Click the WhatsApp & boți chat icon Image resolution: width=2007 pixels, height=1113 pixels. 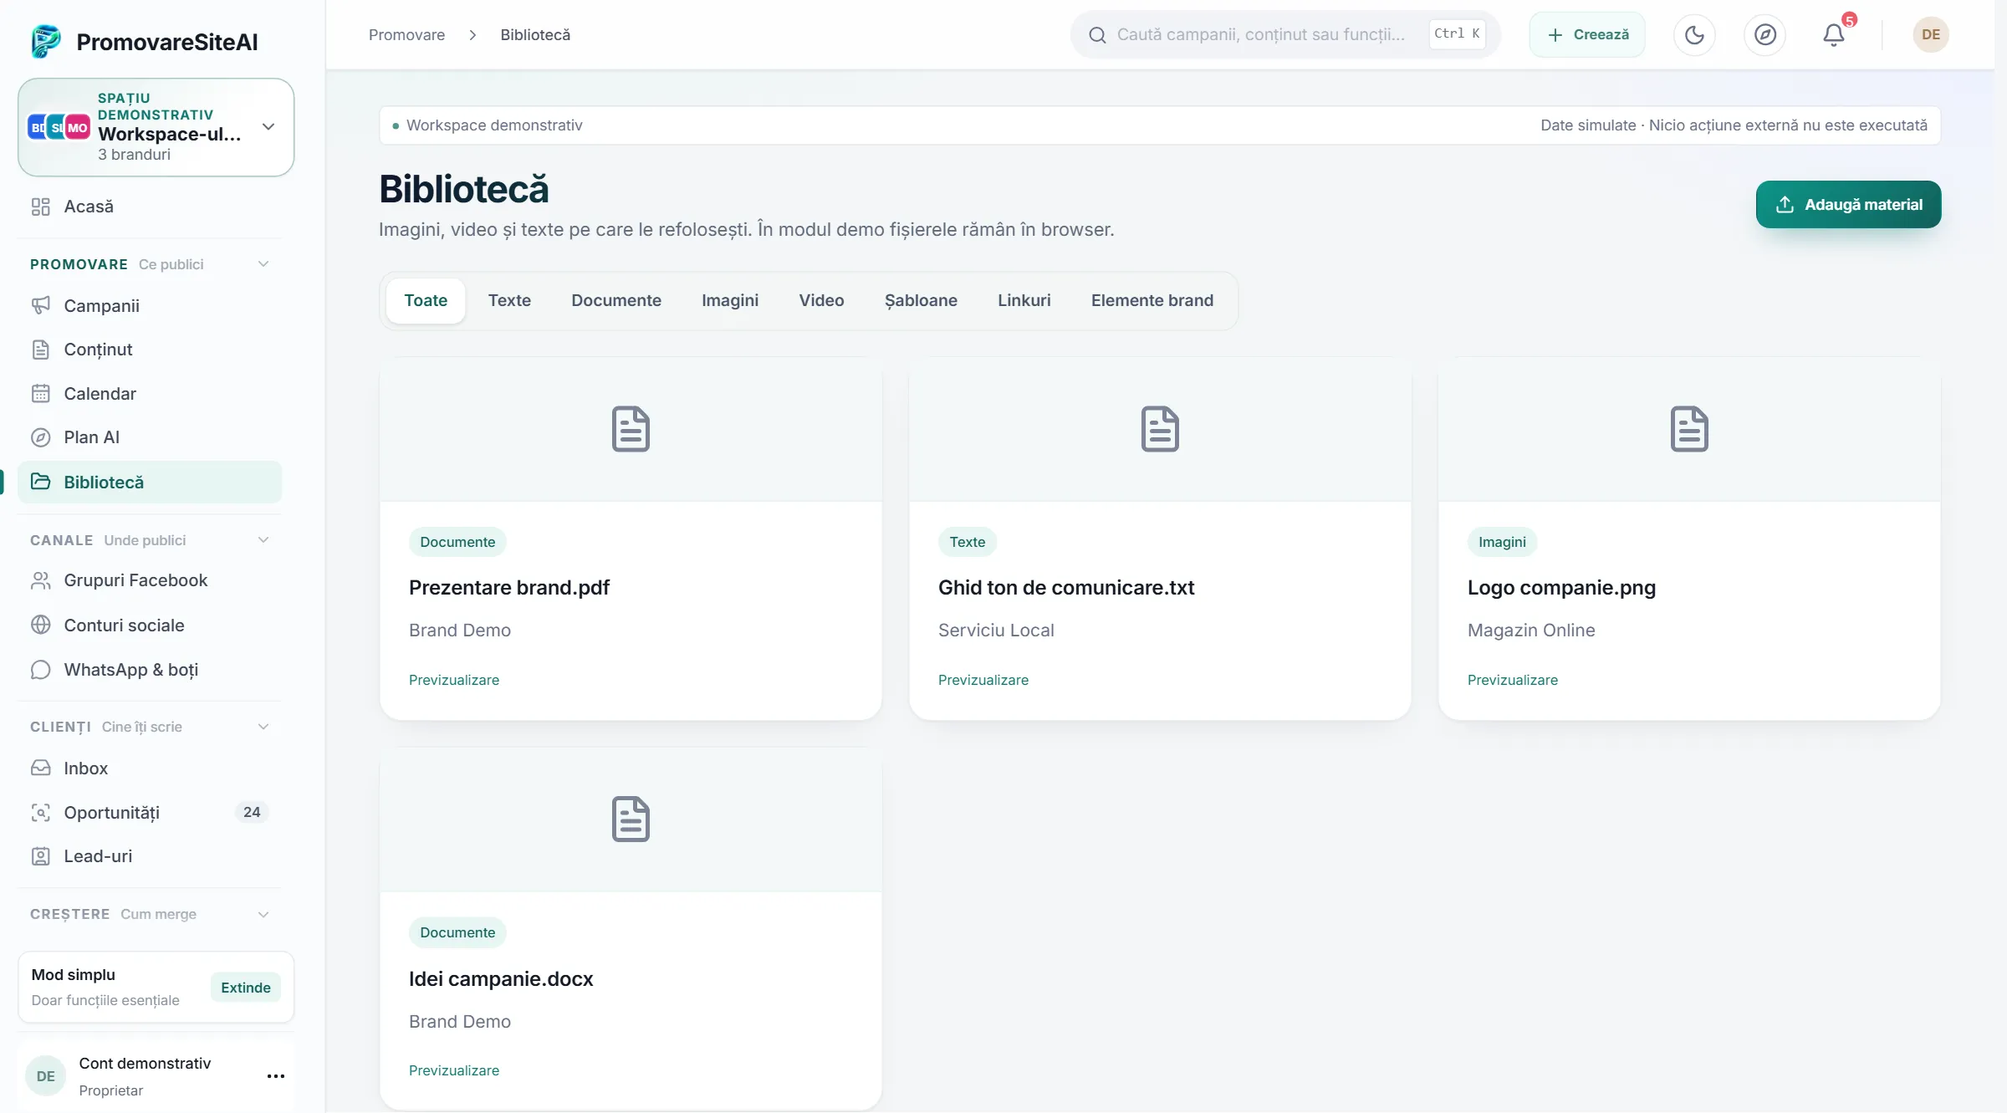41,670
